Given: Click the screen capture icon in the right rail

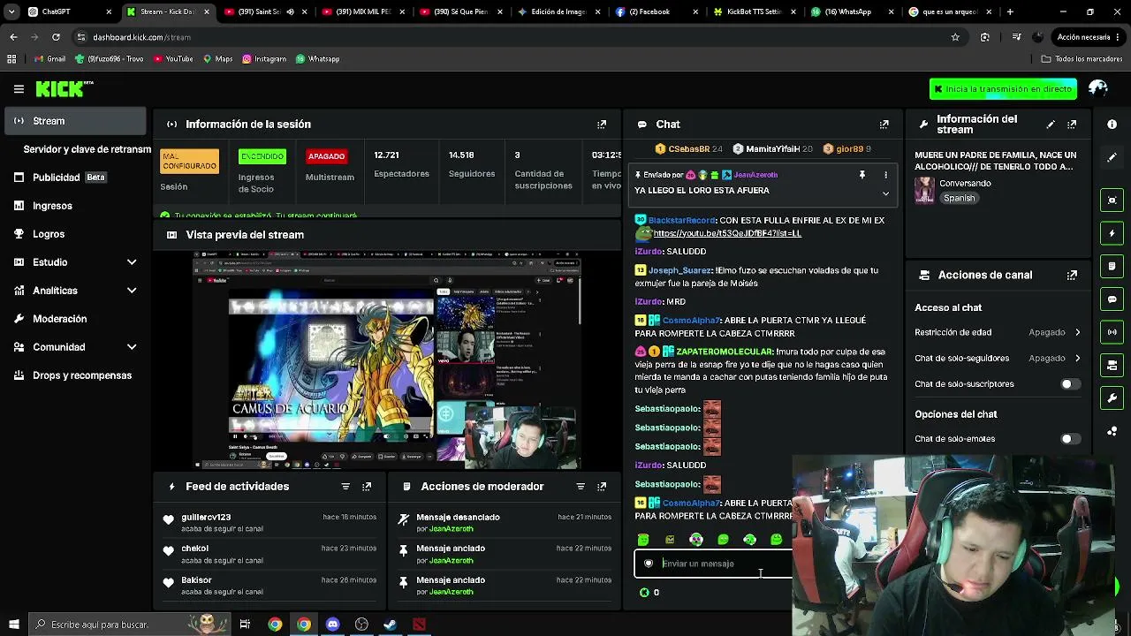Looking at the screenshot, I should pos(1112,201).
